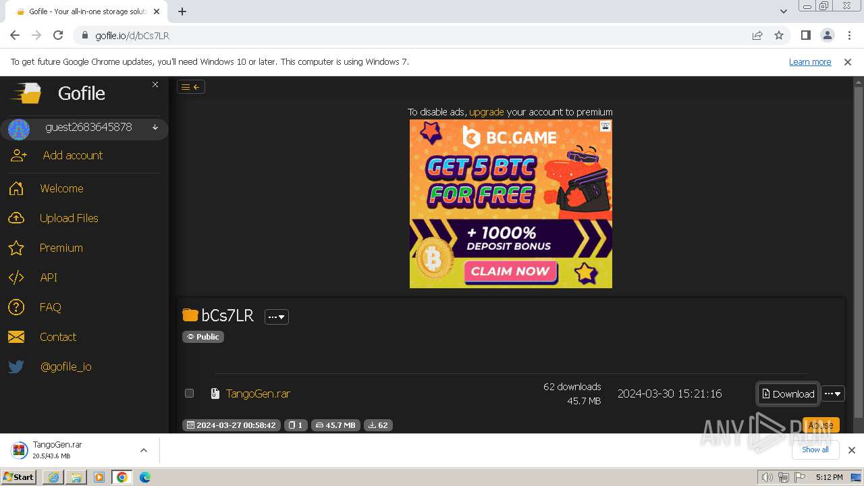
Task: Click the guest2683645878 avatar icon
Action: click(x=19, y=128)
